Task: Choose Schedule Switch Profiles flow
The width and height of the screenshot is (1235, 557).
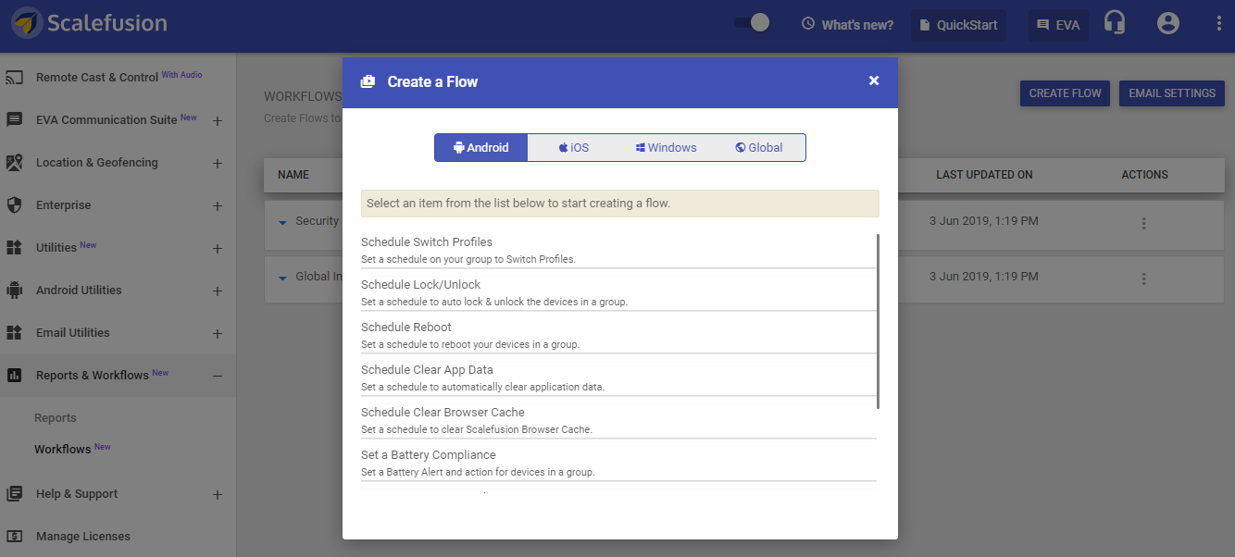Action: pos(618,251)
